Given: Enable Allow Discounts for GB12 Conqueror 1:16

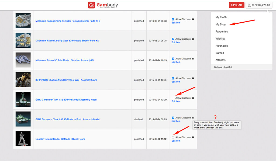Looking at the screenshot, I should [x=173, y=98].
